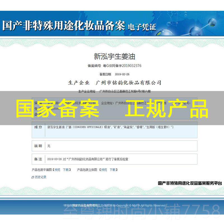Click the 备案日期 label
The image size is (224, 224).
coord(105,74)
